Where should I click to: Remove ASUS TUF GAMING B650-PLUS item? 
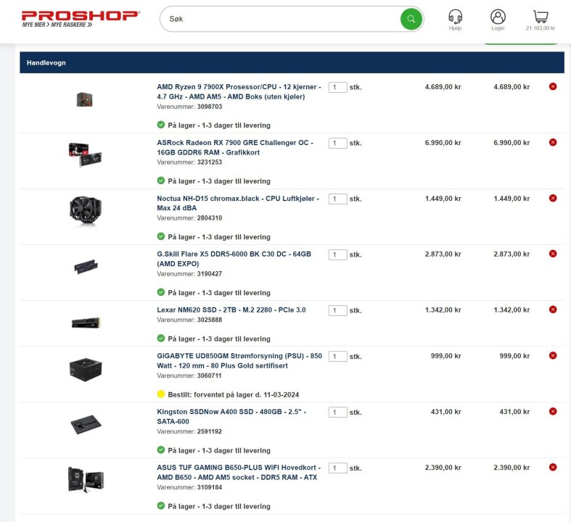[x=553, y=468]
